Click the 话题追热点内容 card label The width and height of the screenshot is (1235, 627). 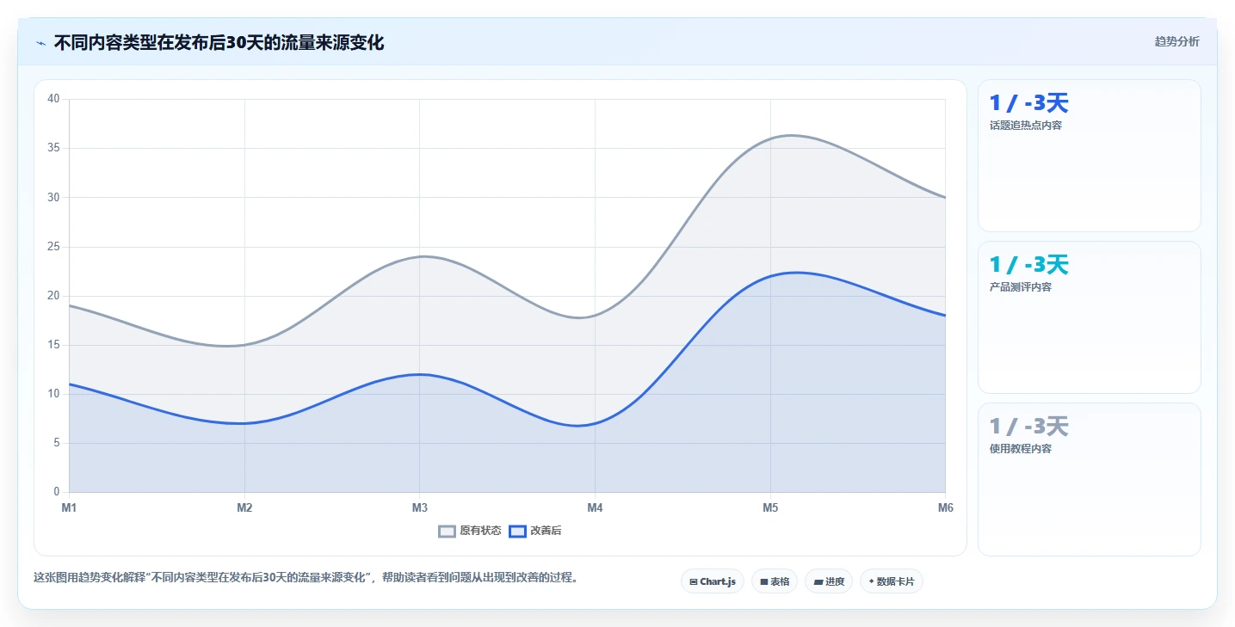[x=1026, y=126]
